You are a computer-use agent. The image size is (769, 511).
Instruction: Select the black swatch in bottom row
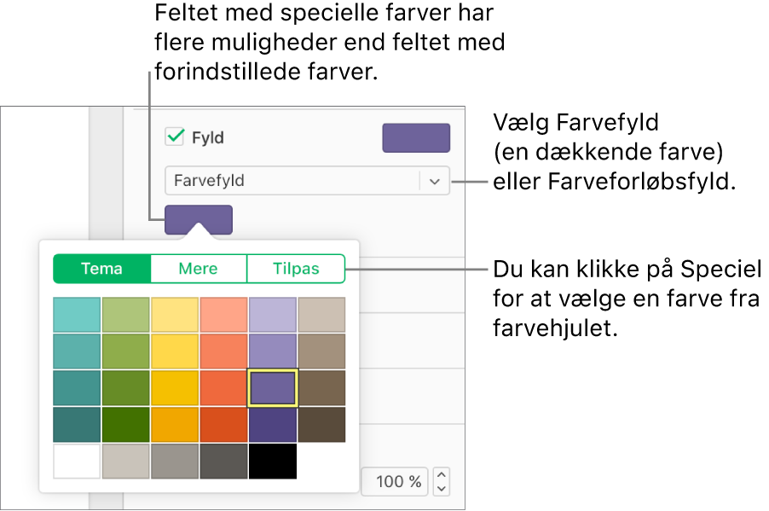273,462
